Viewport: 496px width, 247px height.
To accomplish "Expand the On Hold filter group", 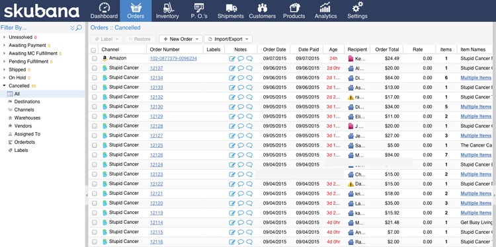I will 4,78.
